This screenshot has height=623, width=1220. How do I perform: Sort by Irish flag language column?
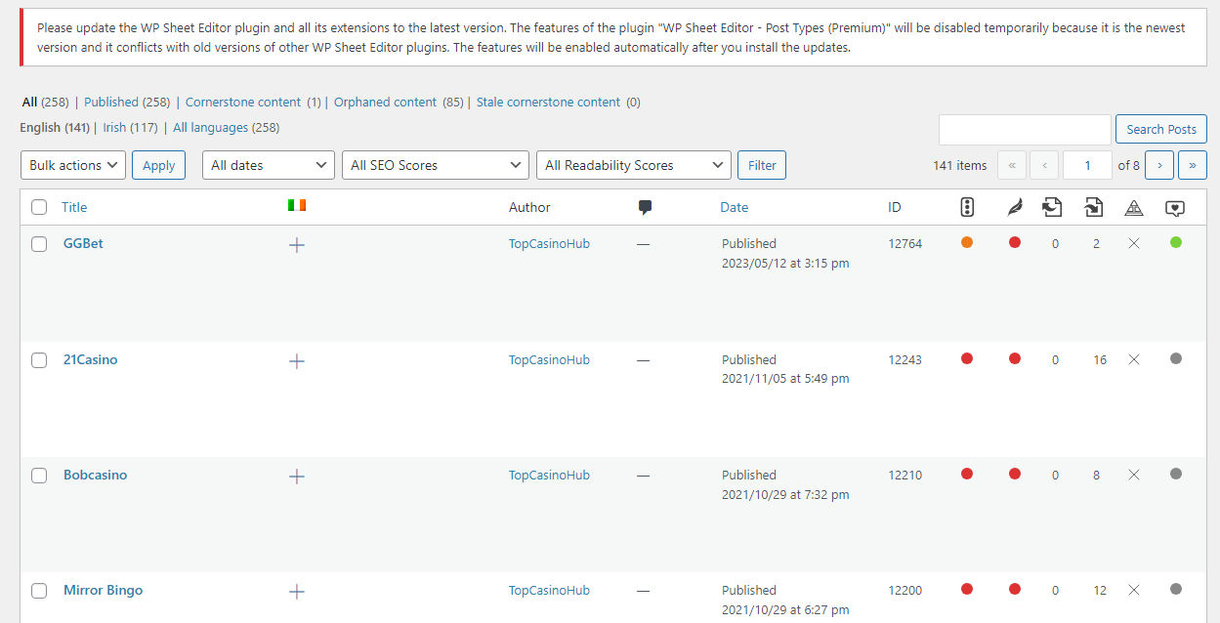297,205
